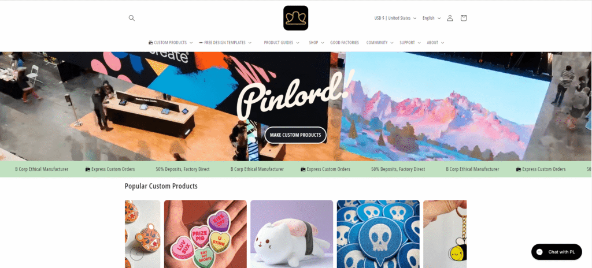Expand the USD $ United States currency selector

(395, 18)
